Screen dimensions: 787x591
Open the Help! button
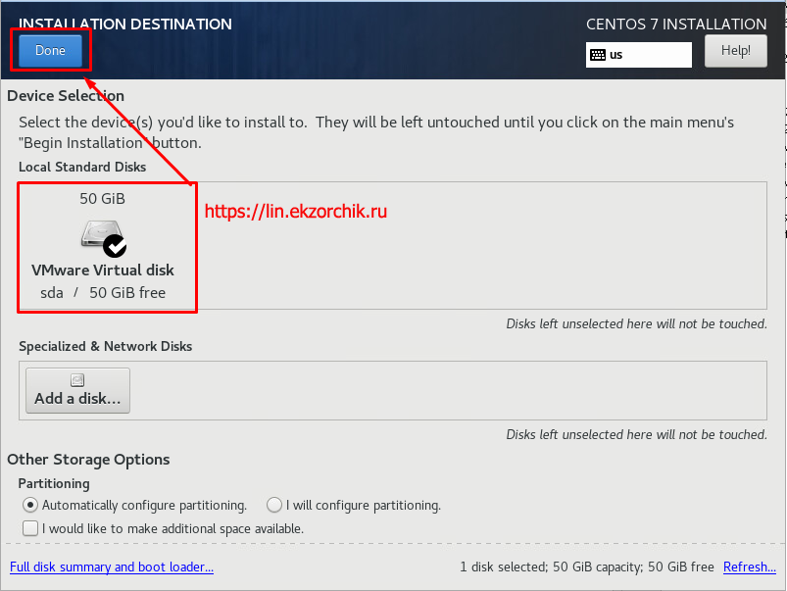pyautogui.click(x=735, y=51)
